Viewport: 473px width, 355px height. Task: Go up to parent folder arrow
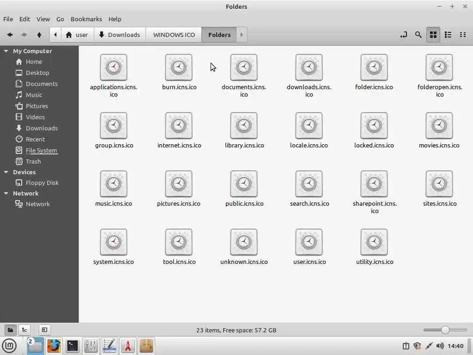39,35
